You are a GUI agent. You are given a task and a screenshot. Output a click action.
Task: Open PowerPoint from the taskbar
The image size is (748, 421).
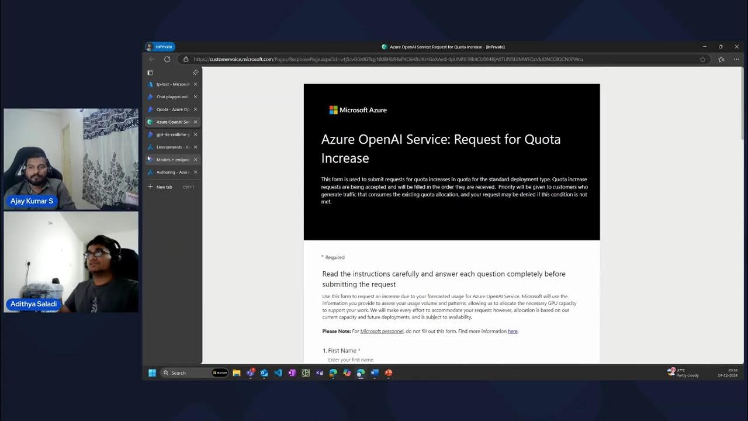pyautogui.click(x=389, y=372)
